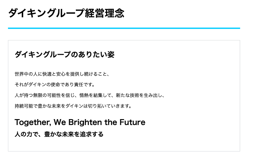
Task: Click the subheading ダイキングループのありたい姿
Action: point(64,55)
